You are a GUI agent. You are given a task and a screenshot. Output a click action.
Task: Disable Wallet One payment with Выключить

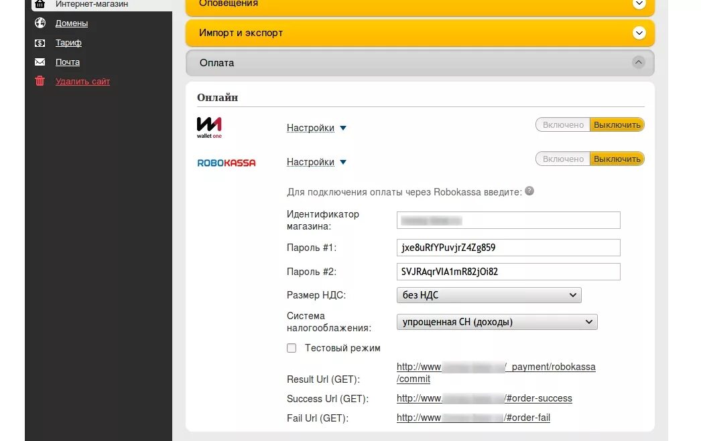617,124
